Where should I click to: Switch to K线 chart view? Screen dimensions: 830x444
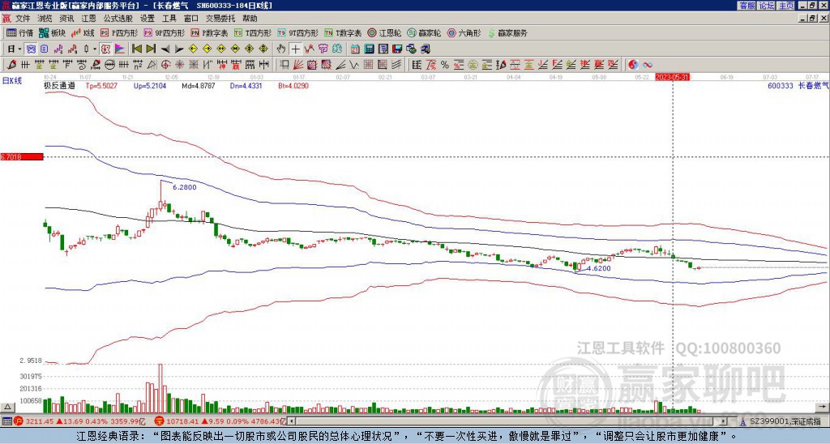(83, 32)
